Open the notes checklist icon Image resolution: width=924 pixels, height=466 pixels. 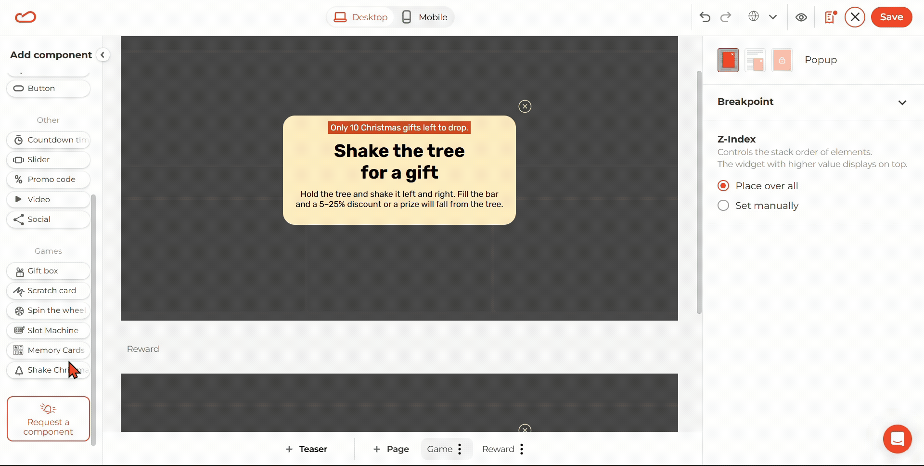click(x=830, y=17)
